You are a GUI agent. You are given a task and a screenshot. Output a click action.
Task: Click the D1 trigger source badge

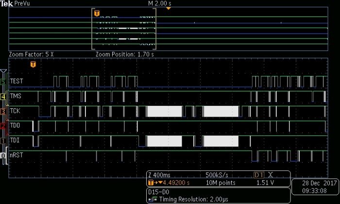tap(260, 175)
